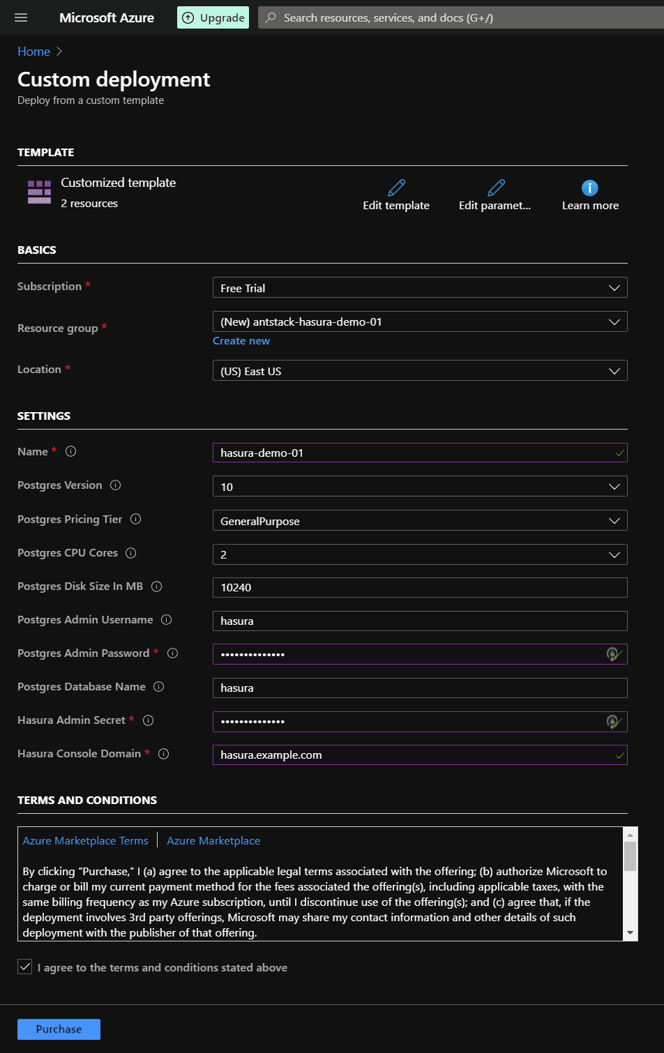Click the Edit template label
Screen dimensions: 664x1053
[x=396, y=206]
